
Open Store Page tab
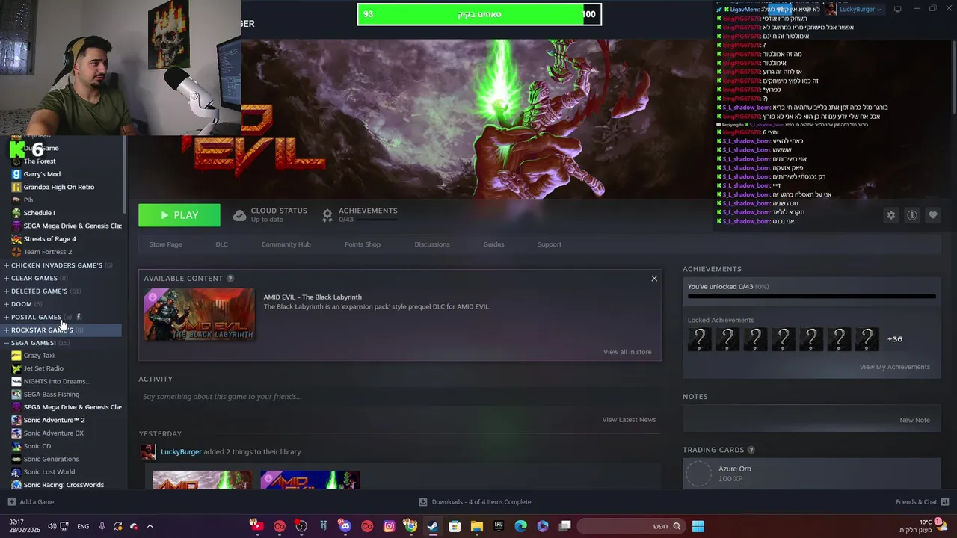[x=165, y=244]
